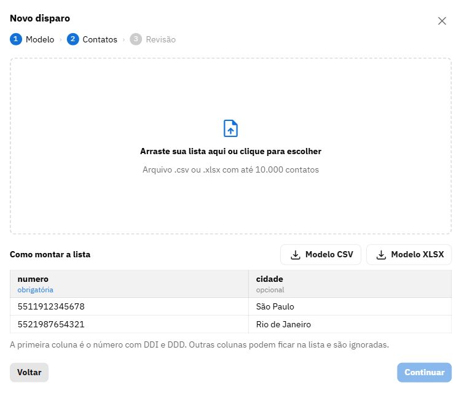The width and height of the screenshot is (467, 393).
Task: Click the step 3 circle beside Revisão
Action: point(136,39)
